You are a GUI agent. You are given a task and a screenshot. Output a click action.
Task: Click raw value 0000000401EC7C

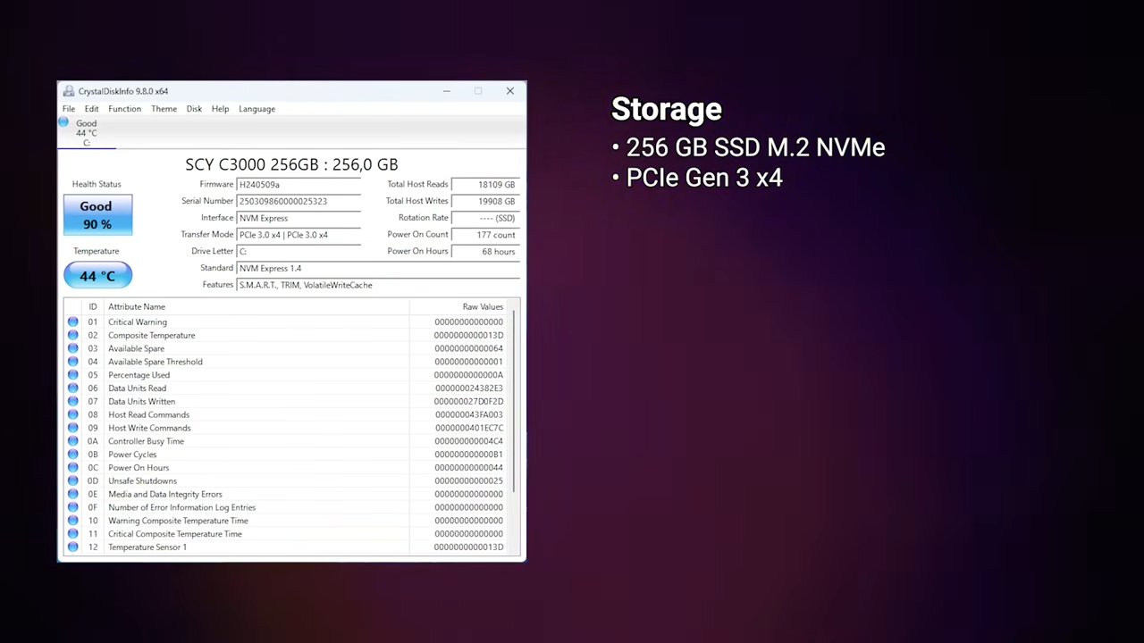click(x=469, y=428)
